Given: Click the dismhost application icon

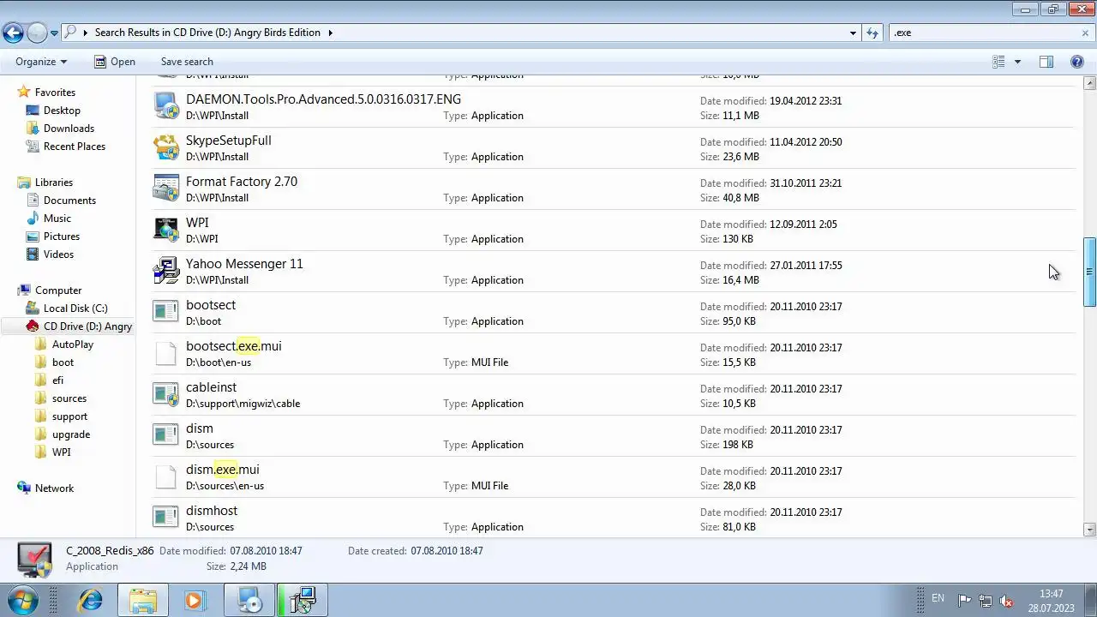Looking at the screenshot, I should pos(166,518).
